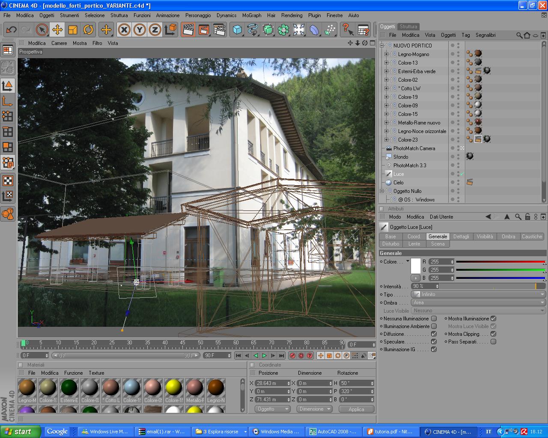The width and height of the screenshot is (548, 438).
Task: Go to the end of the animation
Action: tap(281, 355)
